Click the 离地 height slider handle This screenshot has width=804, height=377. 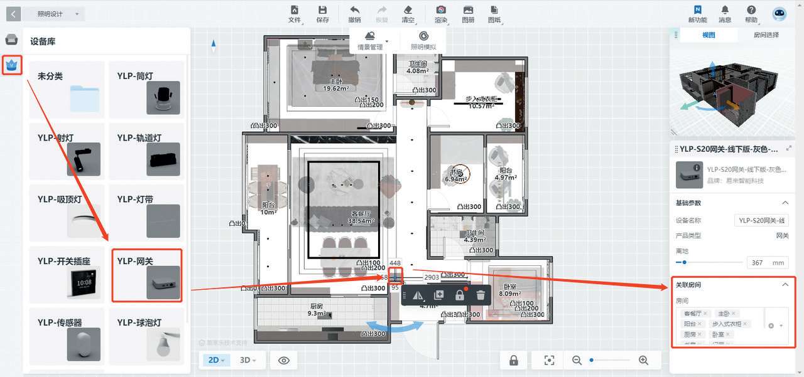click(684, 262)
